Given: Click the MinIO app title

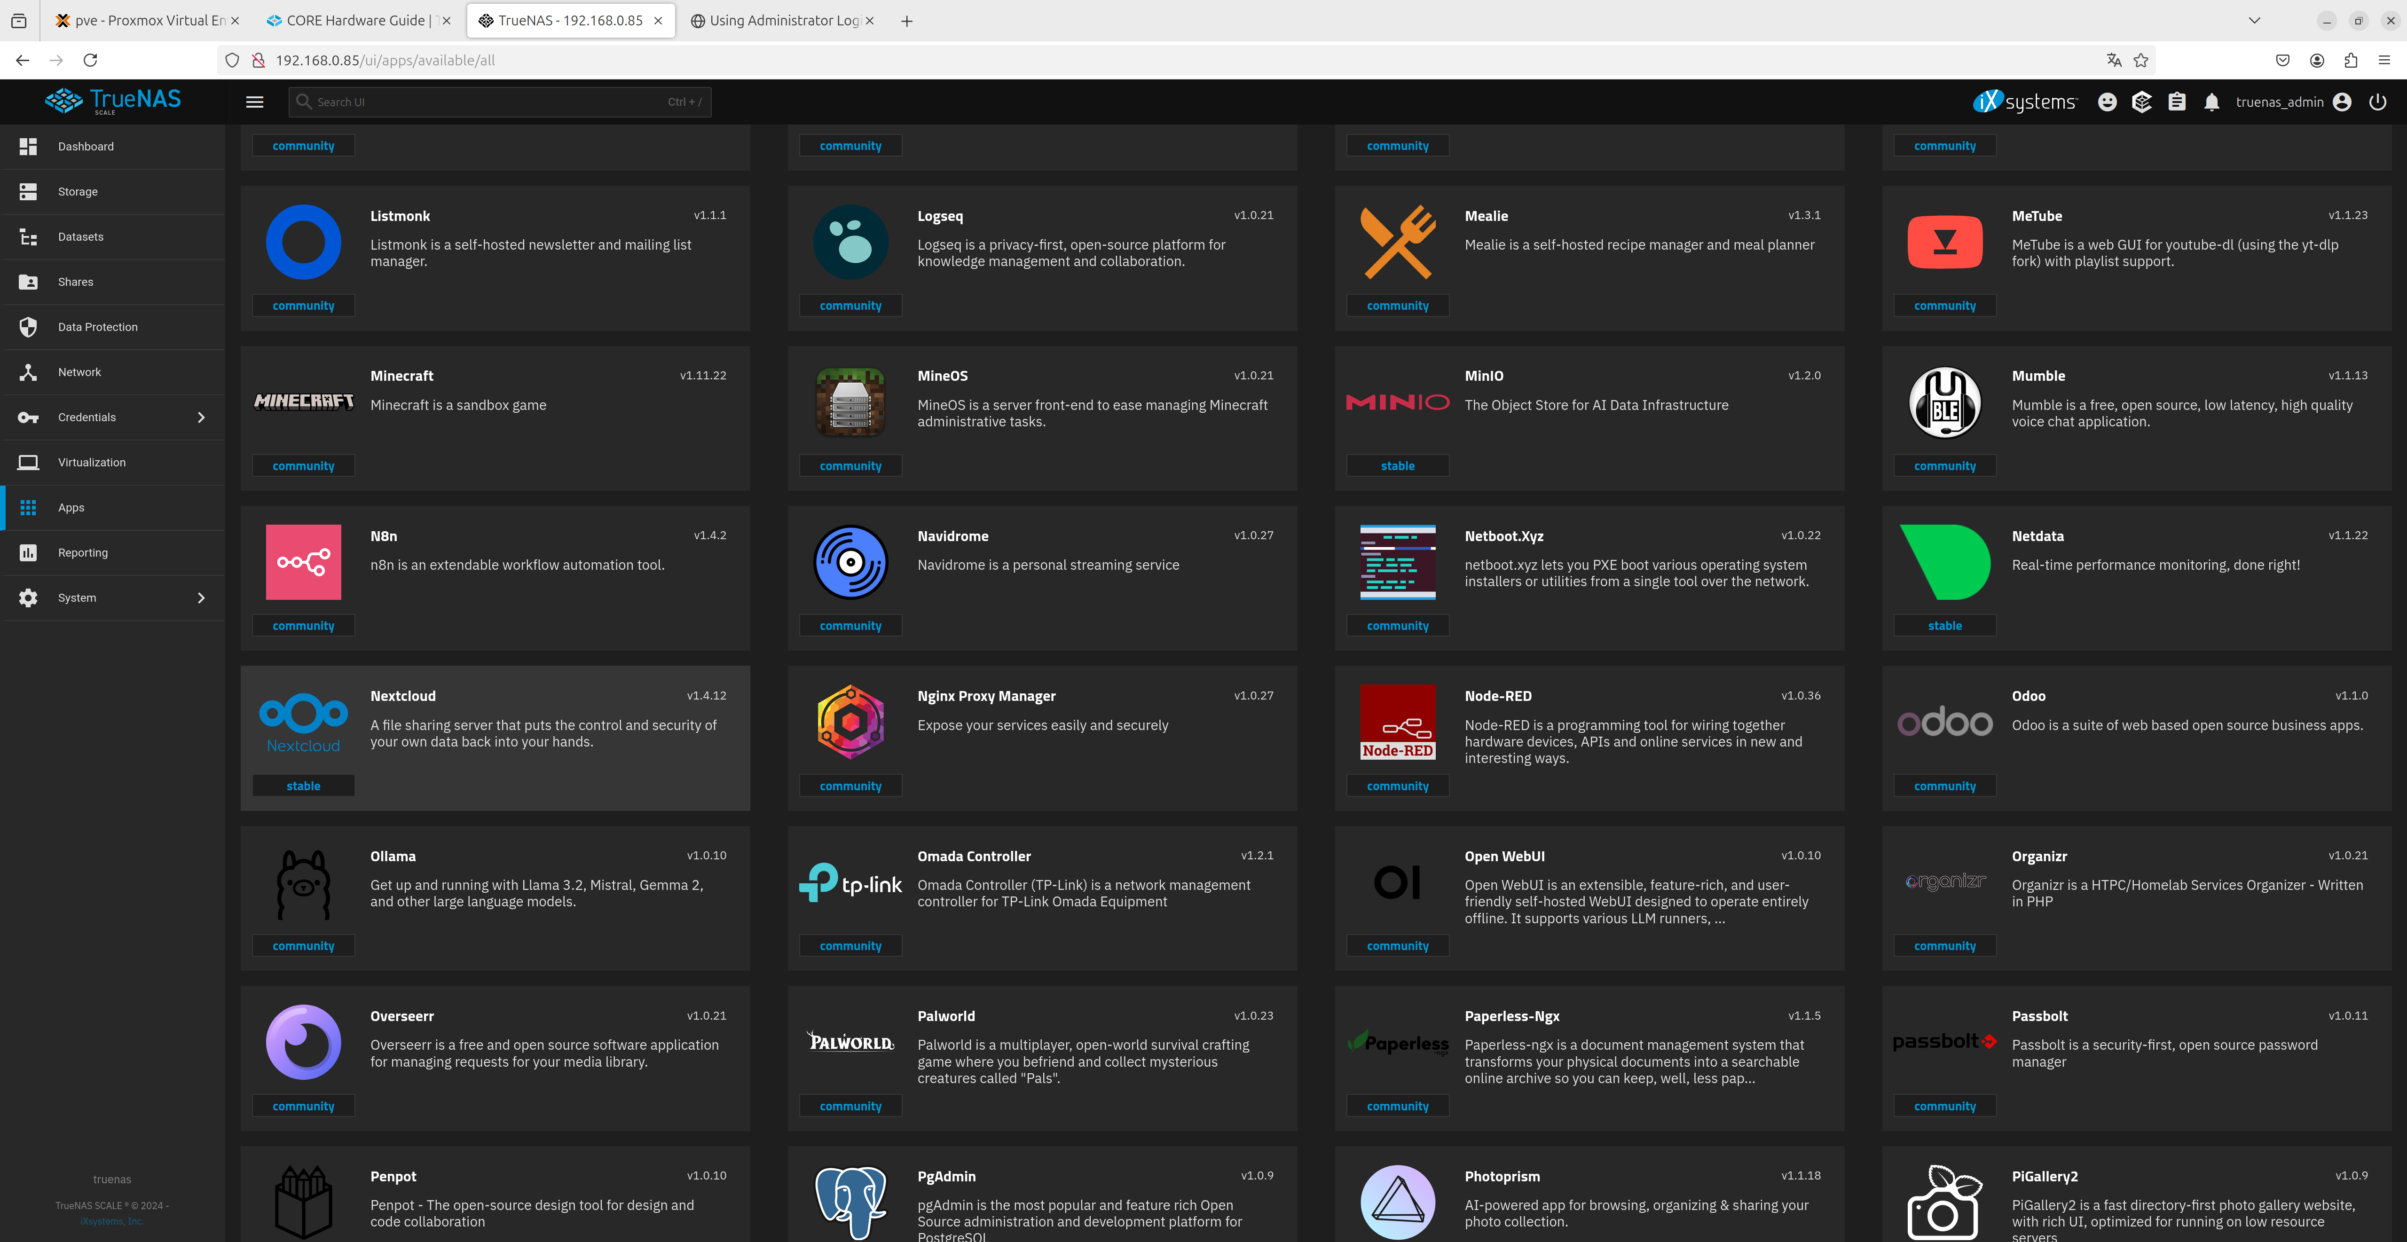Looking at the screenshot, I should [1484, 376].
